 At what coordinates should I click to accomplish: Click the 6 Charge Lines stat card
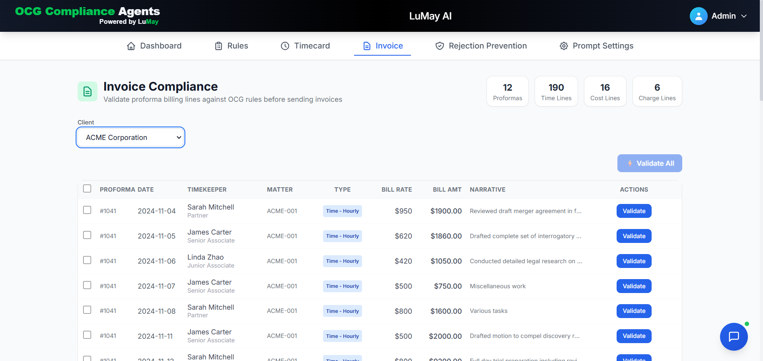tap(657, 91)
